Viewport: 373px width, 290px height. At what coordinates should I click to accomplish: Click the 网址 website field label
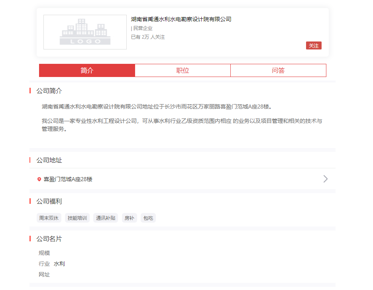click(44, 274)
